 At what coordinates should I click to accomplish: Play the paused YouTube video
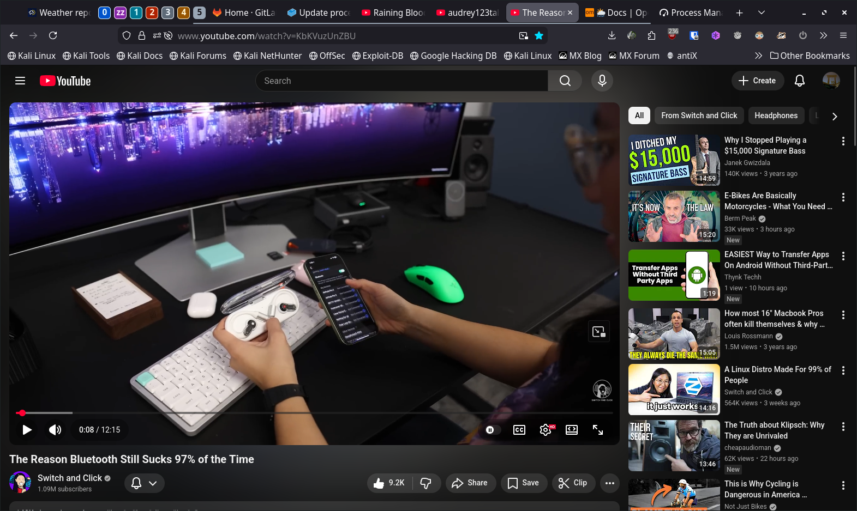point(27,430)
